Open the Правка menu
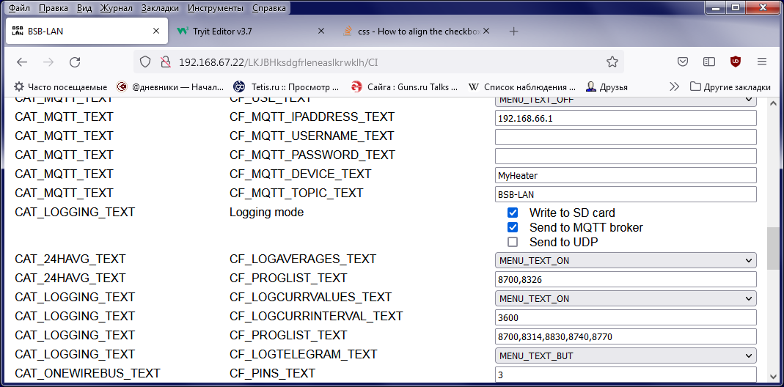The height and width of the screenshot is (387, 784). point(54,8)
